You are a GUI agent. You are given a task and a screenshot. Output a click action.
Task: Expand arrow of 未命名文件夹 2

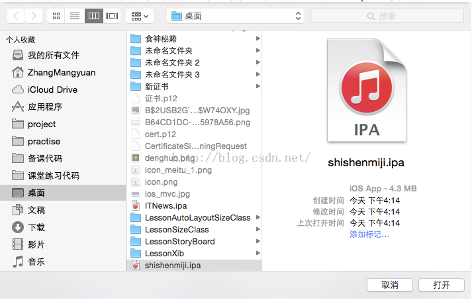pos(258,62)
